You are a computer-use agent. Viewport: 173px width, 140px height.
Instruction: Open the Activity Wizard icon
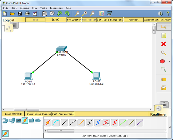pyautogui.click(x=35, y=14)
